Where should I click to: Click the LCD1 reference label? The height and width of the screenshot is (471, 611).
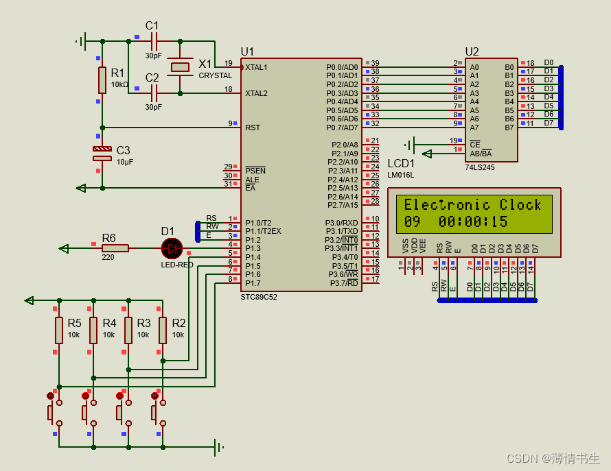click(x=401, y=163)
